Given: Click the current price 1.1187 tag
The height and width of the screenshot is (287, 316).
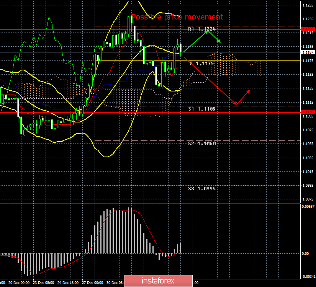Looking at the screenshot, I should pos(308,52).
